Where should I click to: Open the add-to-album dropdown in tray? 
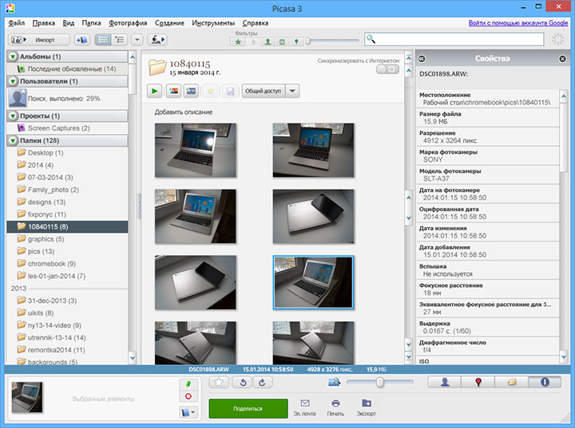(x=188, y=412)
